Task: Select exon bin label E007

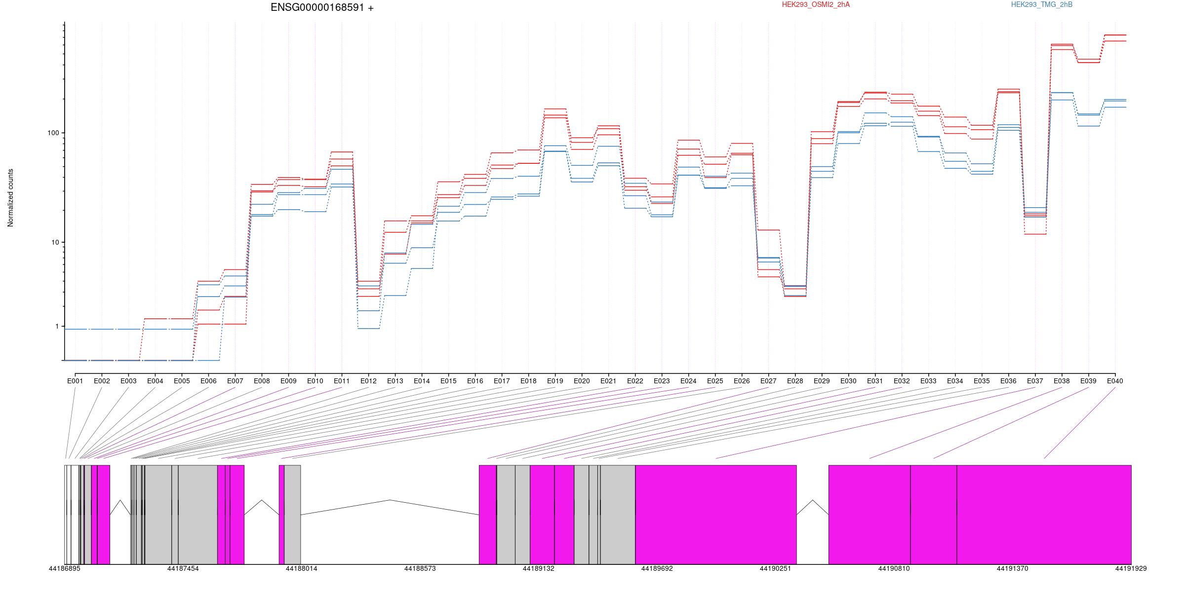Action: (235, 381)
